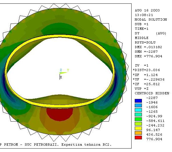Click the CENTROID HIDDEN label
The image size is (172, 152).
(x=152, y=93)
